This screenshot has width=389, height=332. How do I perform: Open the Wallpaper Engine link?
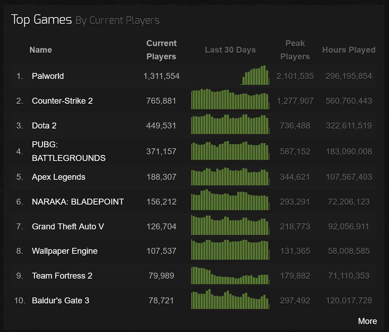(65, 251)
